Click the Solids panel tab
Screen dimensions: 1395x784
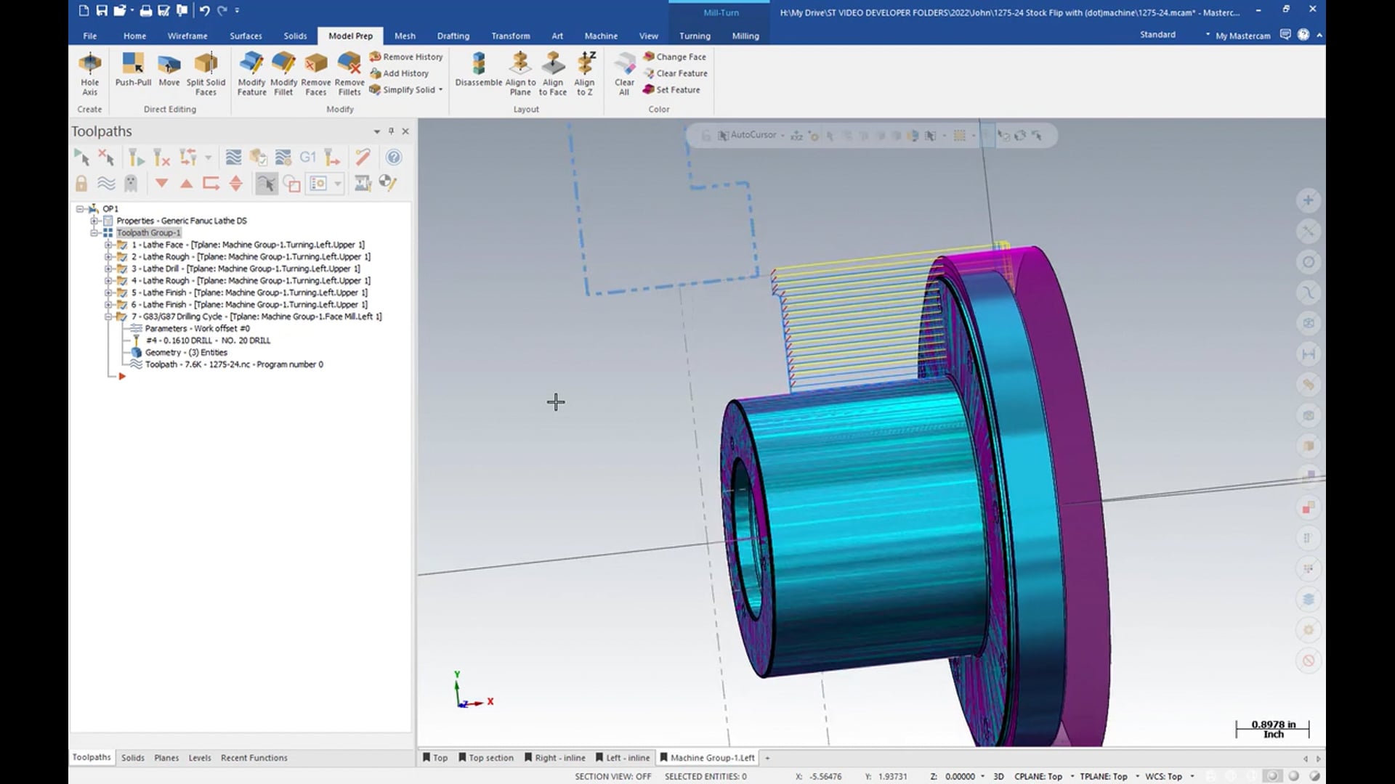[x=133, y=757]
